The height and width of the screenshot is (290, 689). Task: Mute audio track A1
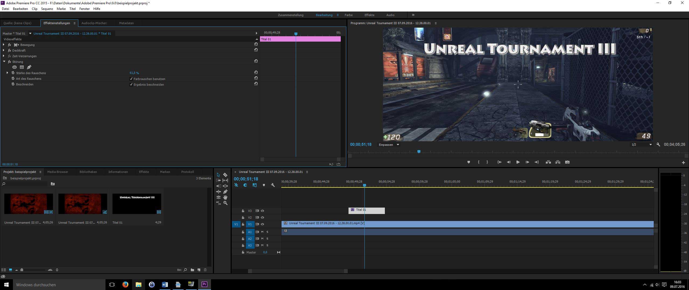tap(262, 232)
